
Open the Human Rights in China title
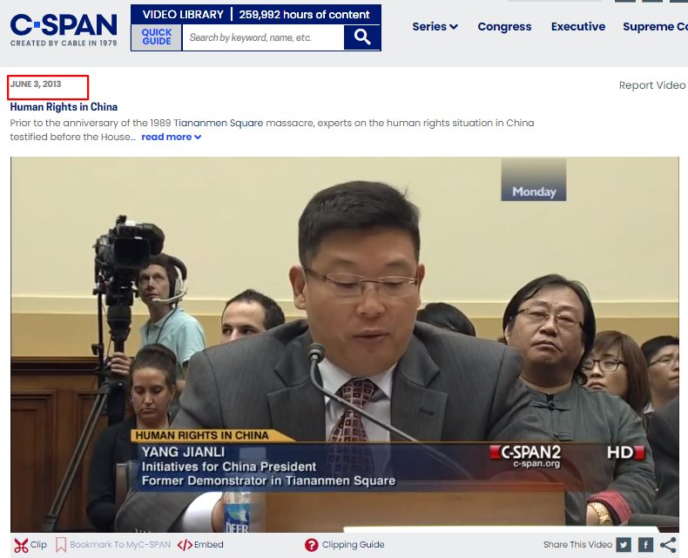click(64, 107)
